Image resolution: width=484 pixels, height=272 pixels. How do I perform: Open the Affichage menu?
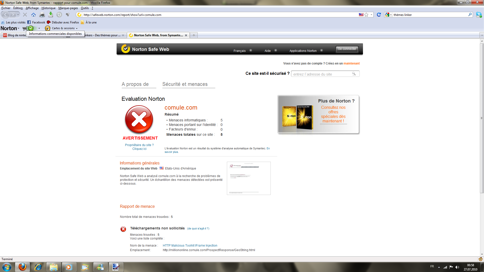(x=32, y=8)
